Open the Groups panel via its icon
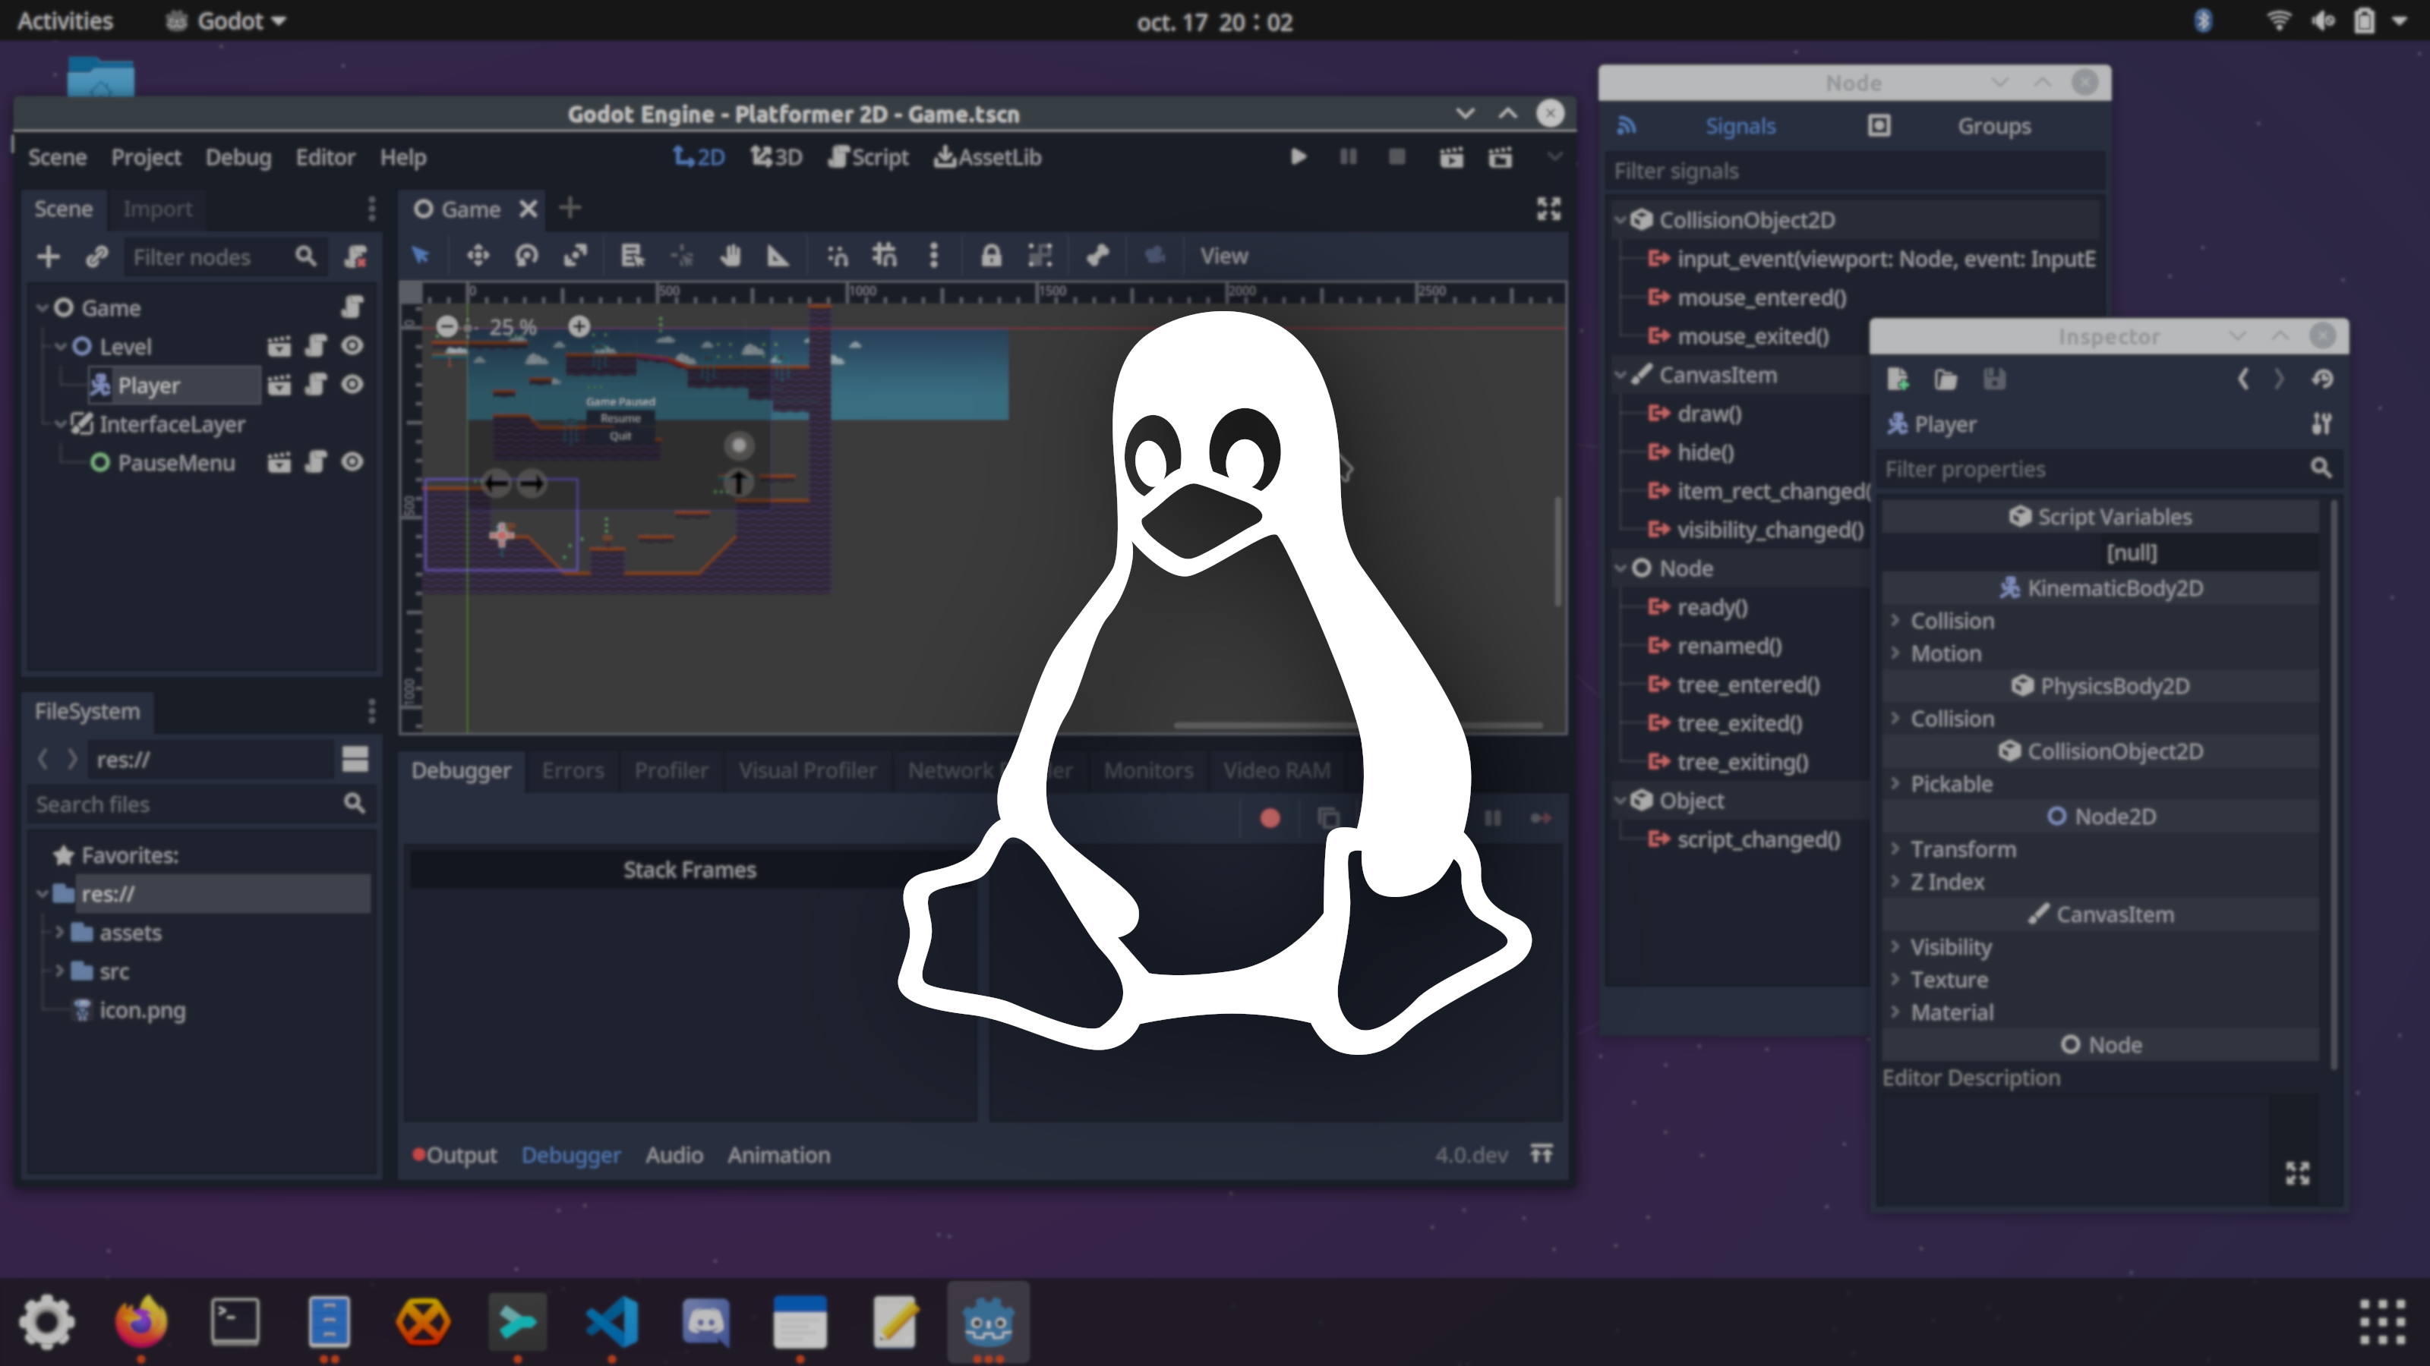This screenshot has width=2430, height=1366. (x=1878, y=125)
